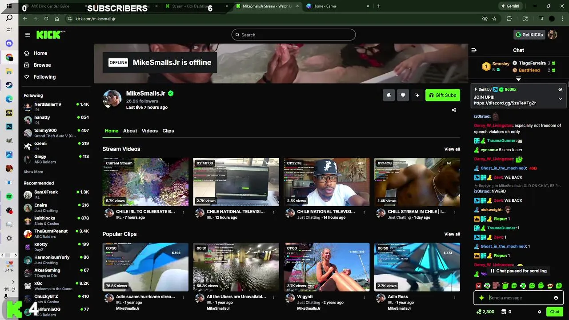The width and height of the screenshot is (569, 320).
Task: Open options menu for Adin Ross clip
Action: point(455,297)
